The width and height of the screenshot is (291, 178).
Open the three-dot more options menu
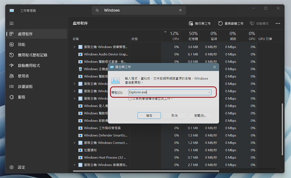tap(278, 23)
